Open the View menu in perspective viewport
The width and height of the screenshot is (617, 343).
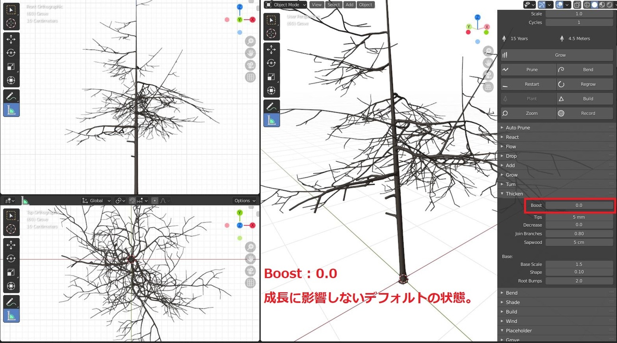tap(316, 5)
